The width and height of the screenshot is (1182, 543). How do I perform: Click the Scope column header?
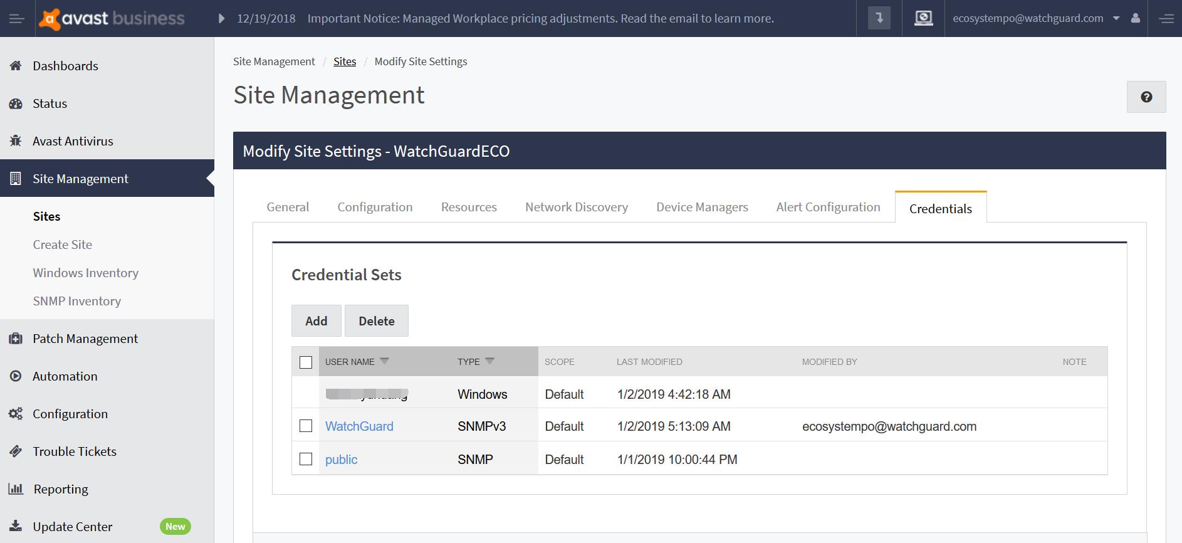pyautogui.click(x=559, y=362)
